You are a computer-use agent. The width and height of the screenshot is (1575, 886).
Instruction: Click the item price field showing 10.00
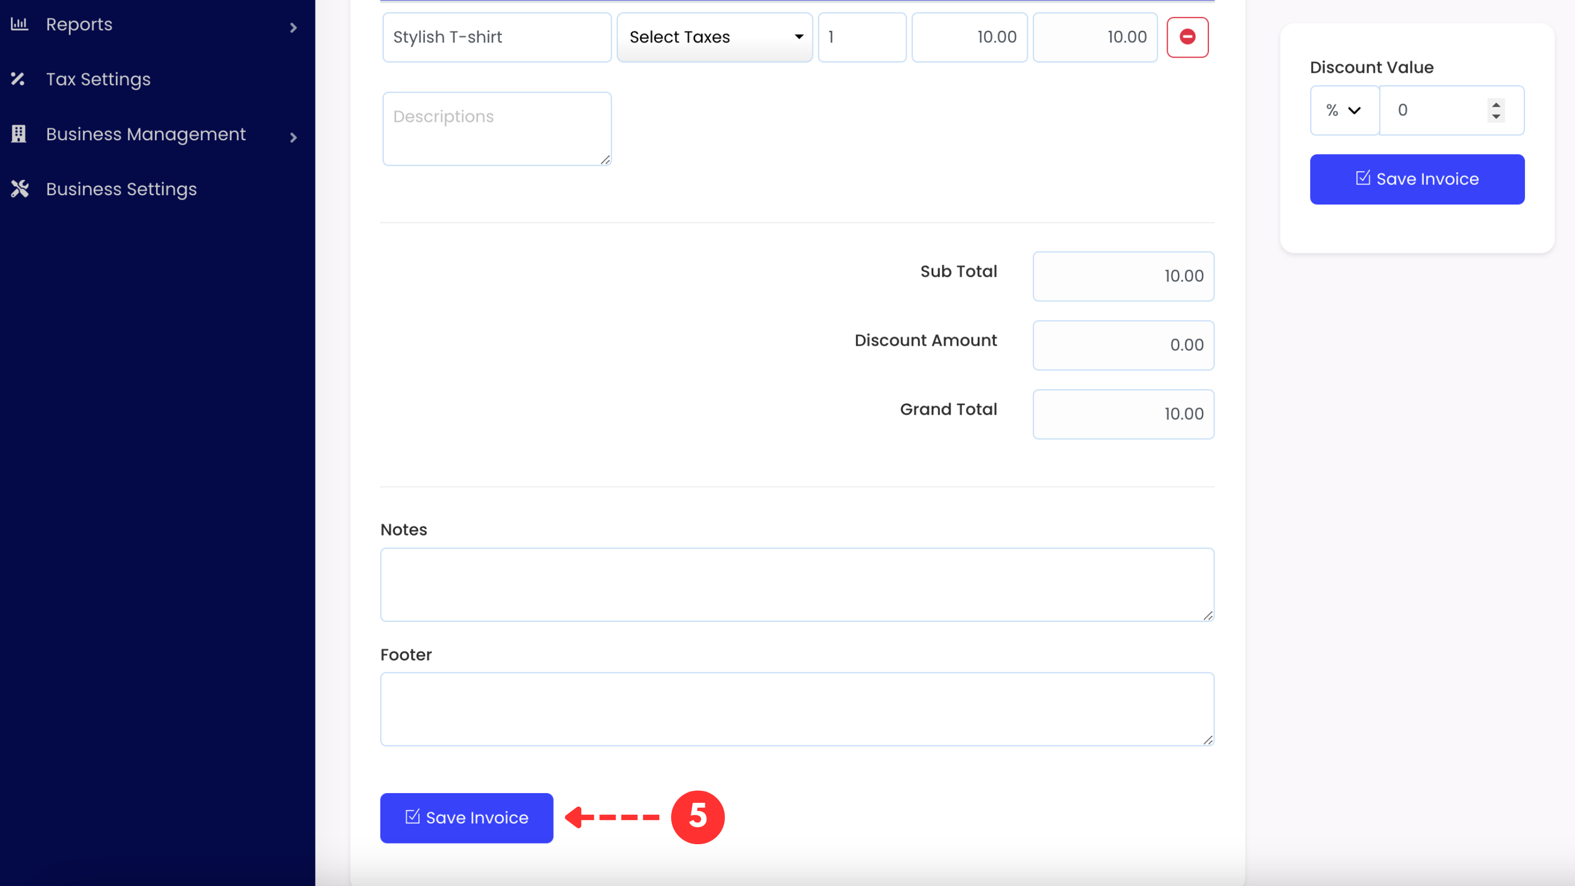(x=970, y=38)
